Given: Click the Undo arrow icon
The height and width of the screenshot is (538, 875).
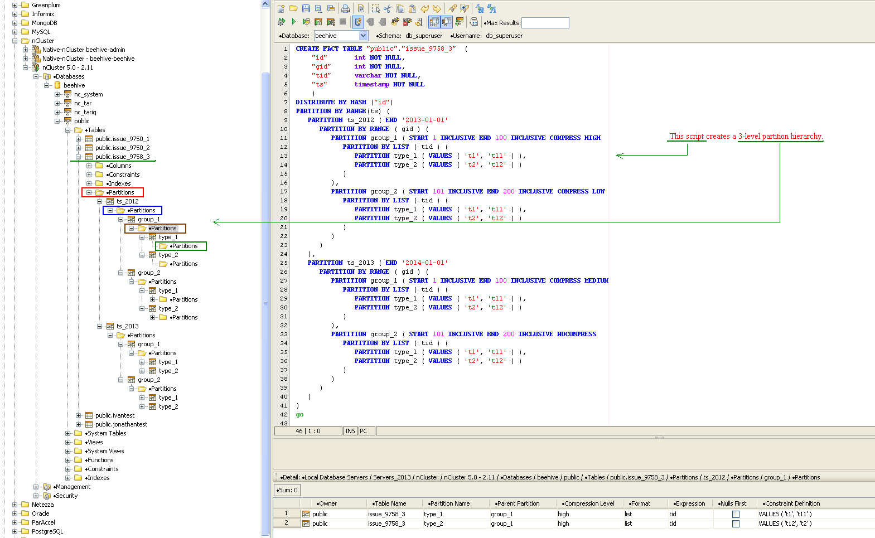Looking at the screenshot, I should pos(425,8).
